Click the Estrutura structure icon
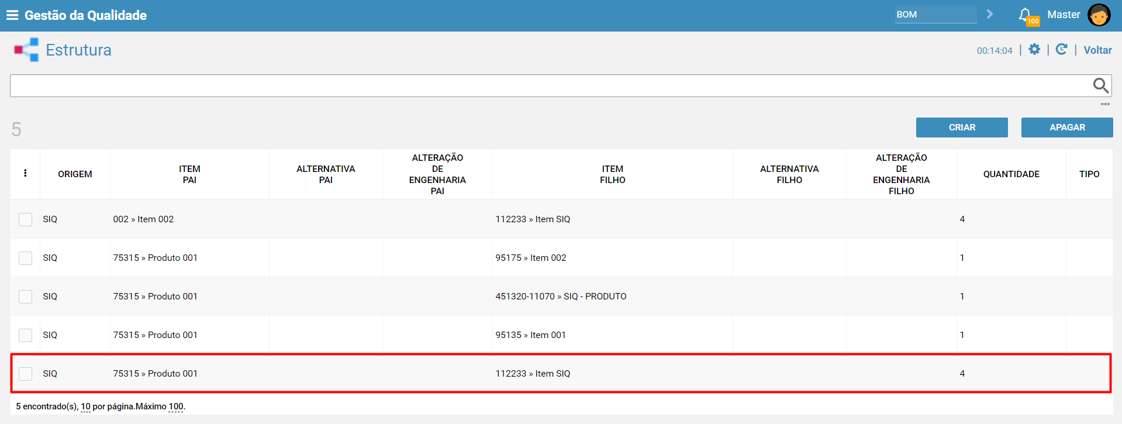This screenshot has height=424, width=1122. (26, 50)
